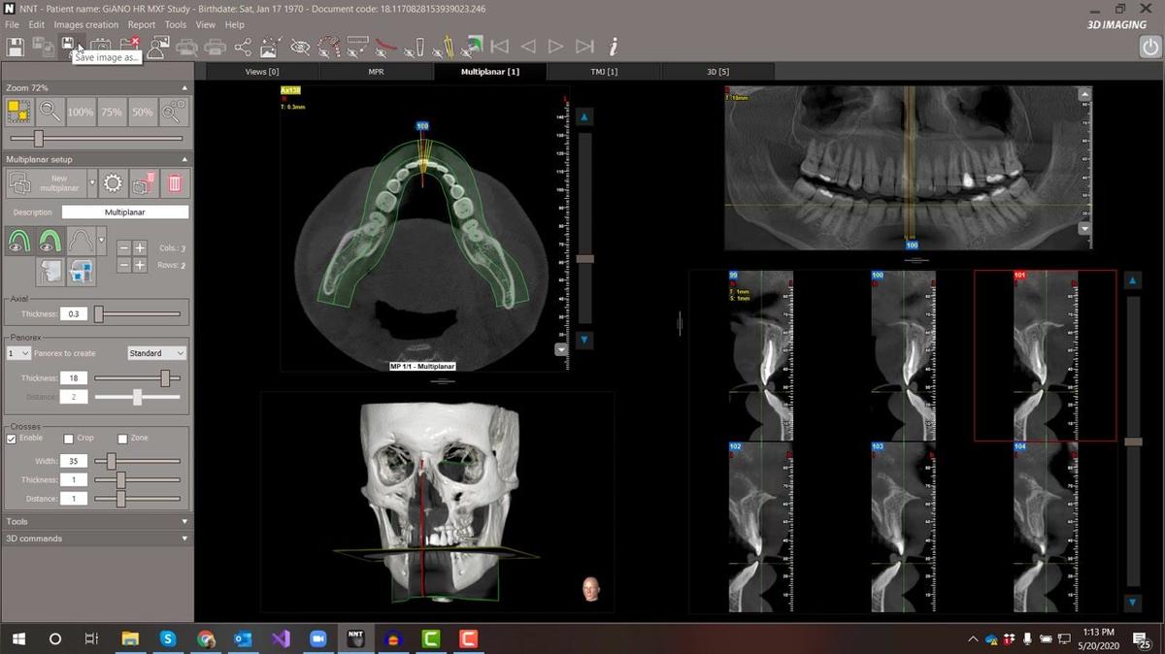This screenshot has height=654, width=1165.
Task: Jump to first image with skip-back arrow
Action: click(x=500, y=46)
